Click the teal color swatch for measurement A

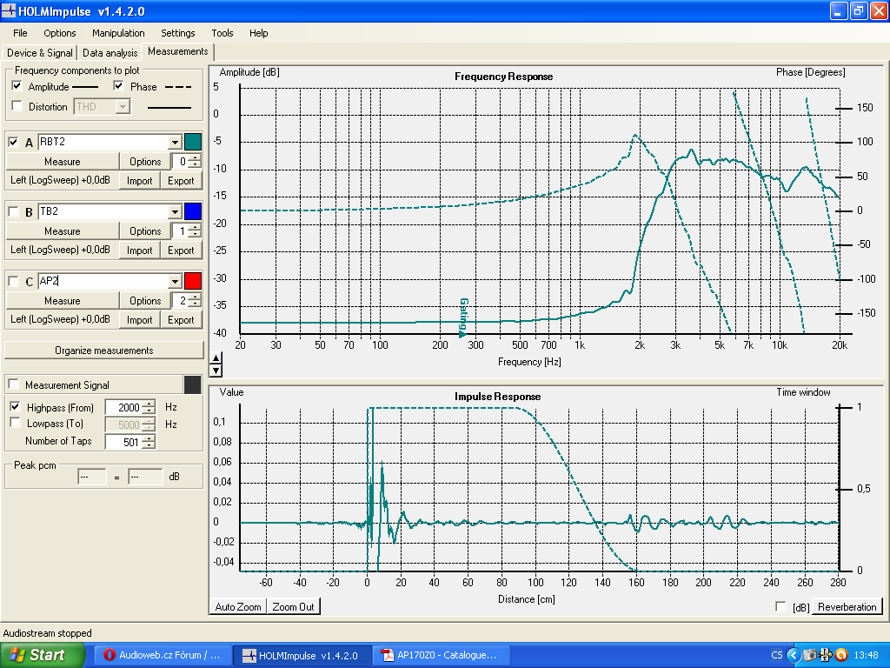pyautogui.click(x=193, y=142)
